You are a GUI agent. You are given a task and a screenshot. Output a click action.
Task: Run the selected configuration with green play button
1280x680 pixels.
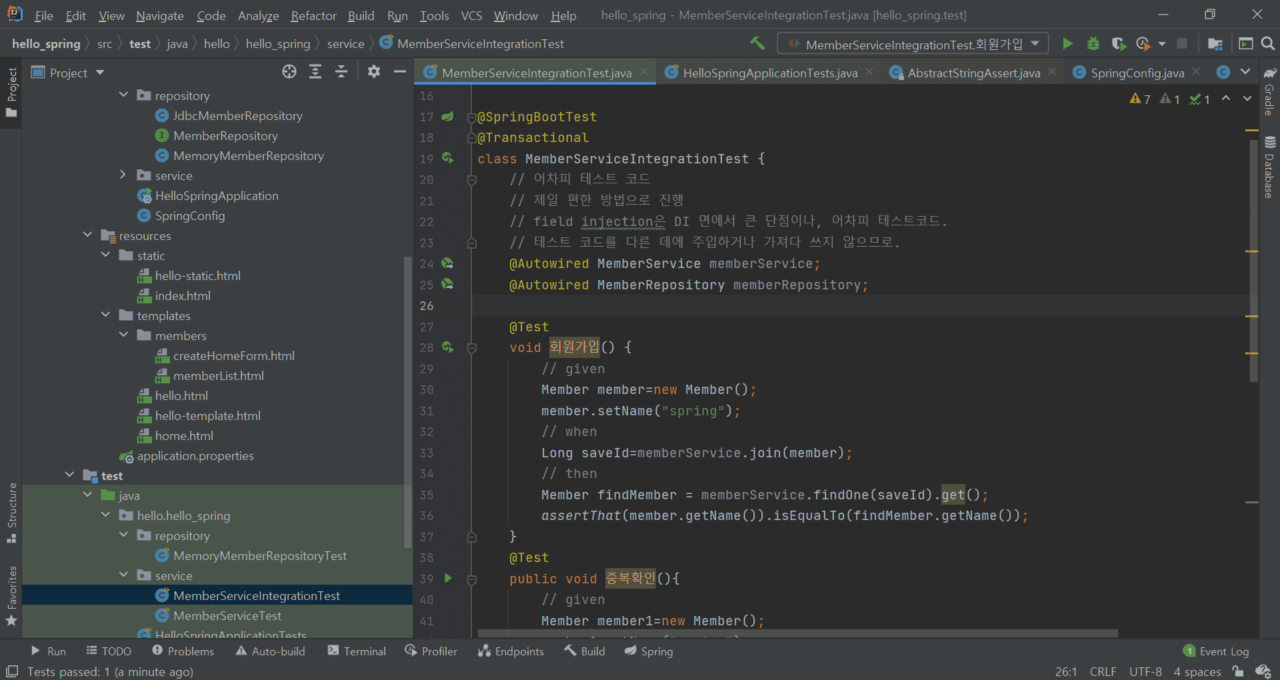coord(1067,43)
